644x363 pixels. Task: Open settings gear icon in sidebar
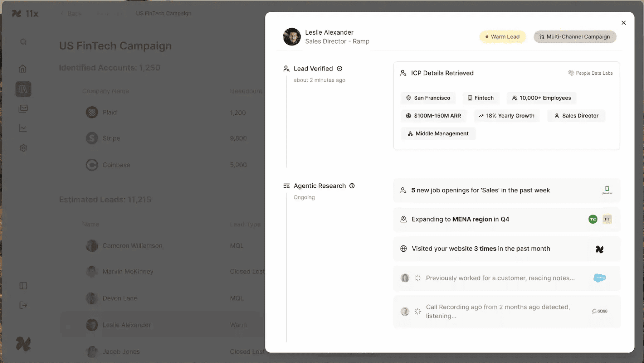(x=23, y=148)
